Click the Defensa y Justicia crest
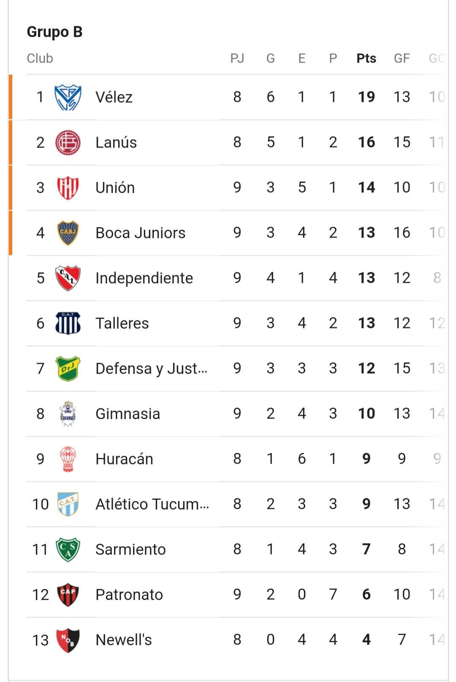456x682 pixels. coord(68,368)
